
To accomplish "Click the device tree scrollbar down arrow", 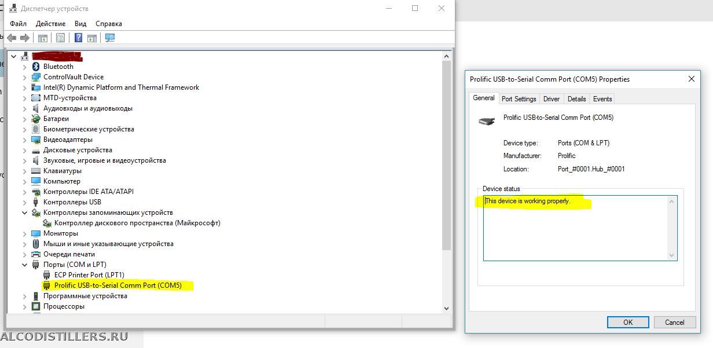I will tap(446, 309).
